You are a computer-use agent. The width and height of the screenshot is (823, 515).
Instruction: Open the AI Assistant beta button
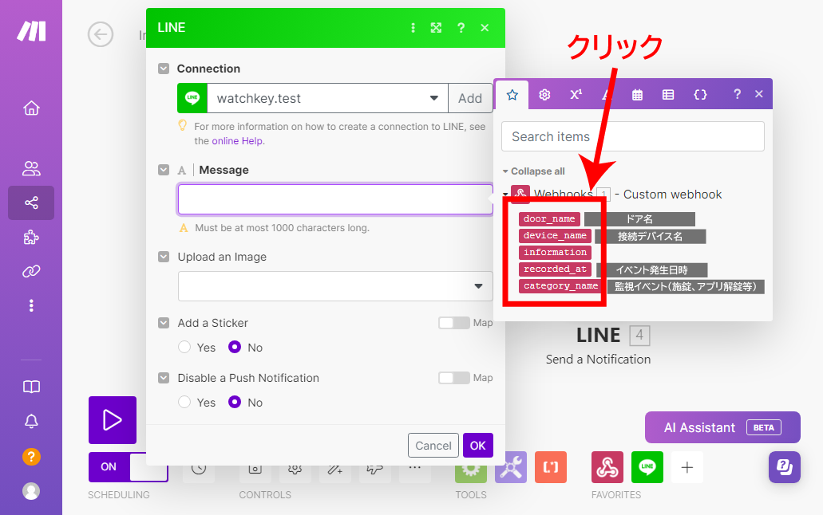click(x=722, y=427)
